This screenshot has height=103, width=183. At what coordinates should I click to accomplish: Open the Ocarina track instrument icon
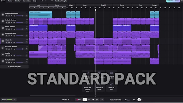coord(3,55)
